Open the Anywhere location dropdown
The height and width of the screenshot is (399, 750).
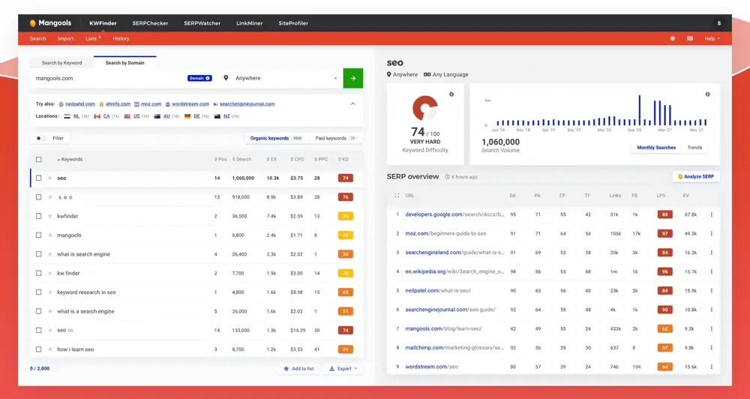282,78
